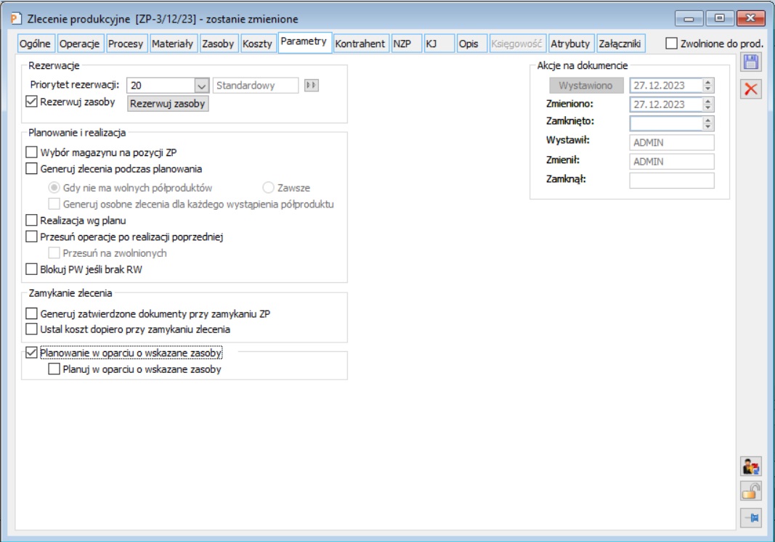The width and height of the screenshot is (775, 542).
Task: Maximize the Zlecenie produkcyjne window
Action: 719,18
